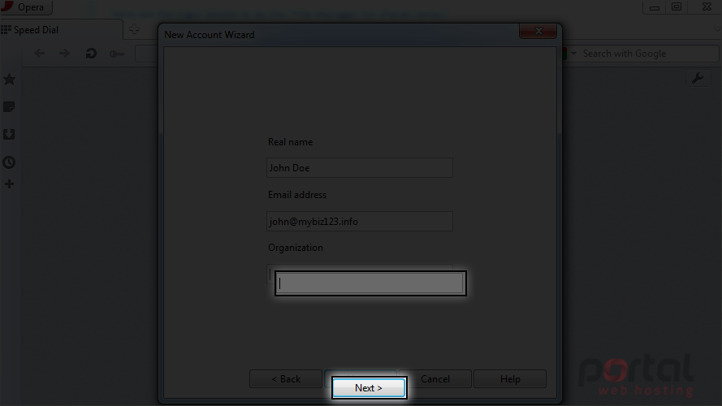Close the New Account Wizard dialog
Screen dimensions: 722x406
(538, 31)
